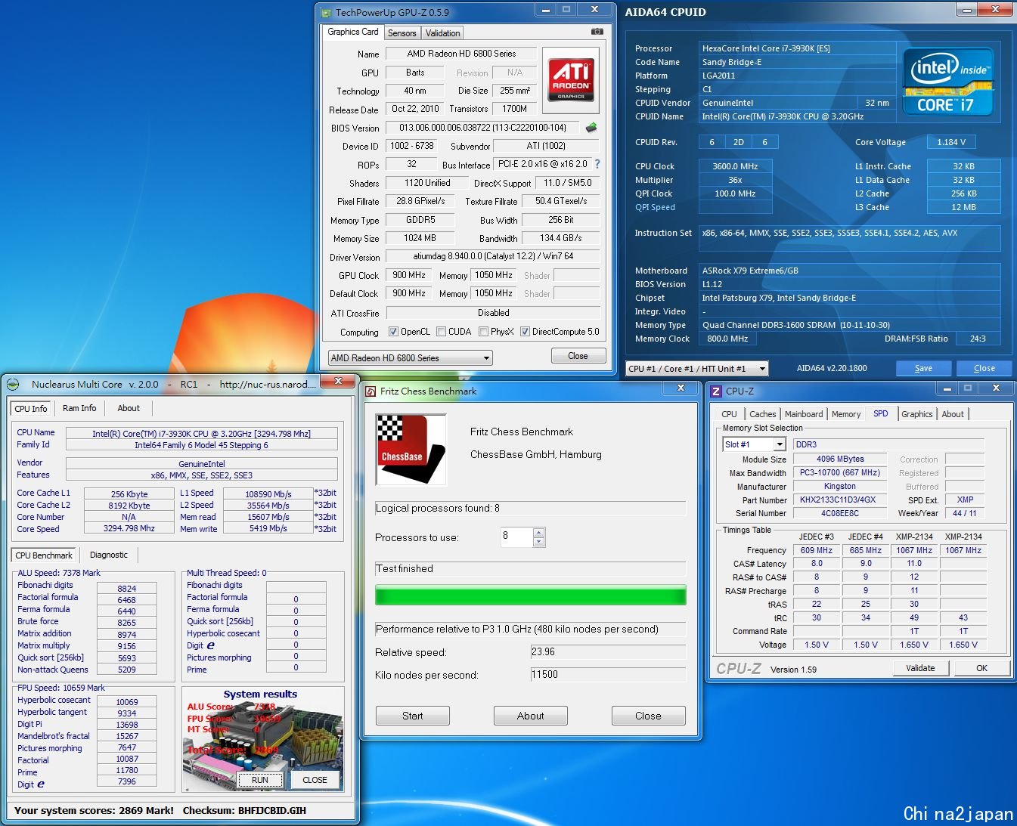This screenshot has height=826, width=1017.
Task: Open the About tab in CPU-Z
Action: (953, 414)
